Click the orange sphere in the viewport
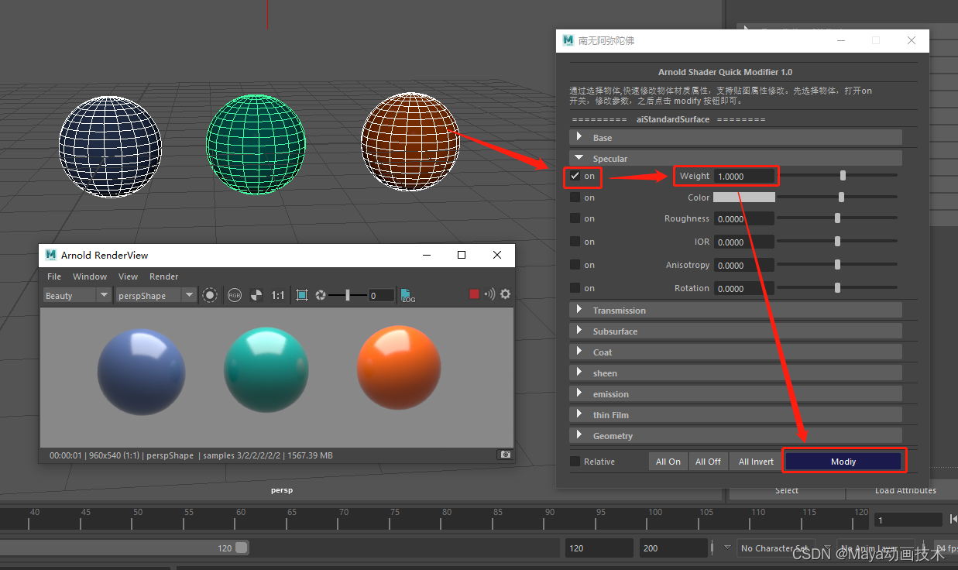Image resolution: width=958 pixels, height=570 pixels. (x=410, y=140)
